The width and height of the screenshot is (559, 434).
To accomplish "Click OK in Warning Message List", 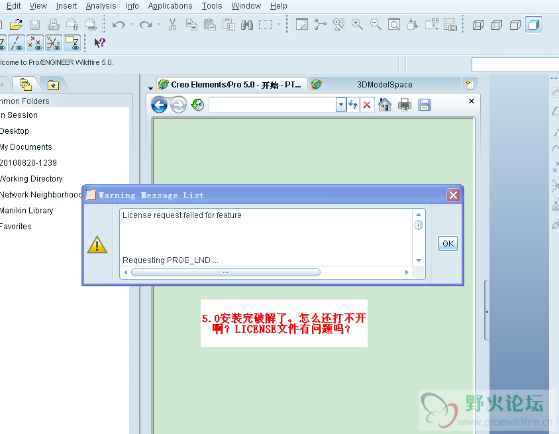I will tap(448, 244).
